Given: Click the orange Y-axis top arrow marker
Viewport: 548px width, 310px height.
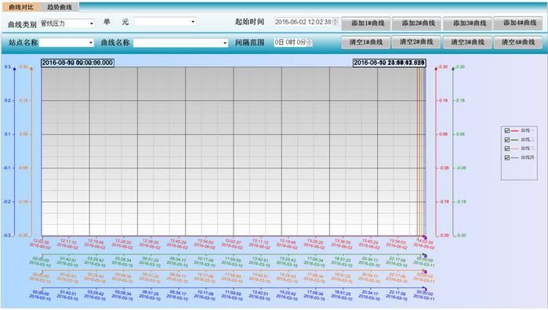Looking at the screenshot, I should pos(31,69).
